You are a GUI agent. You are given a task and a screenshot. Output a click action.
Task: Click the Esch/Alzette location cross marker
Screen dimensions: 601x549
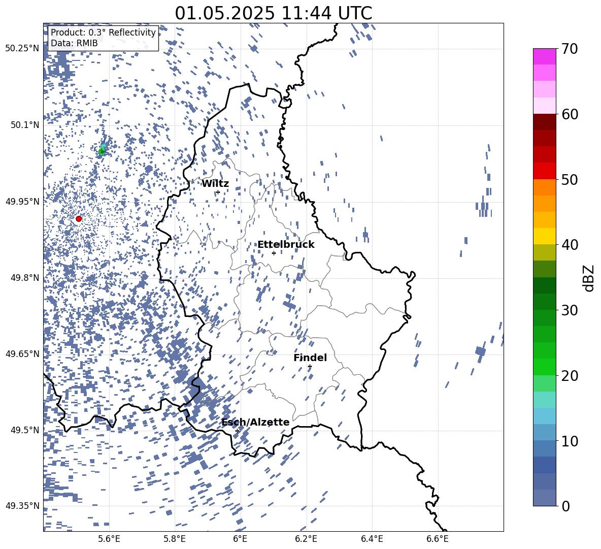[237, 431]
